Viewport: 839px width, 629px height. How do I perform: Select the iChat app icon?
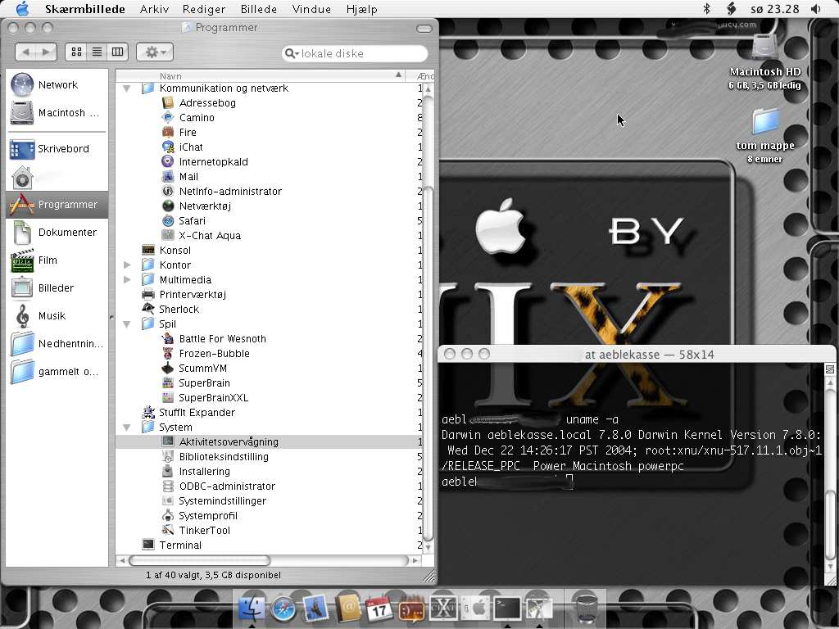pyautogui.click(x=168, y=147)
